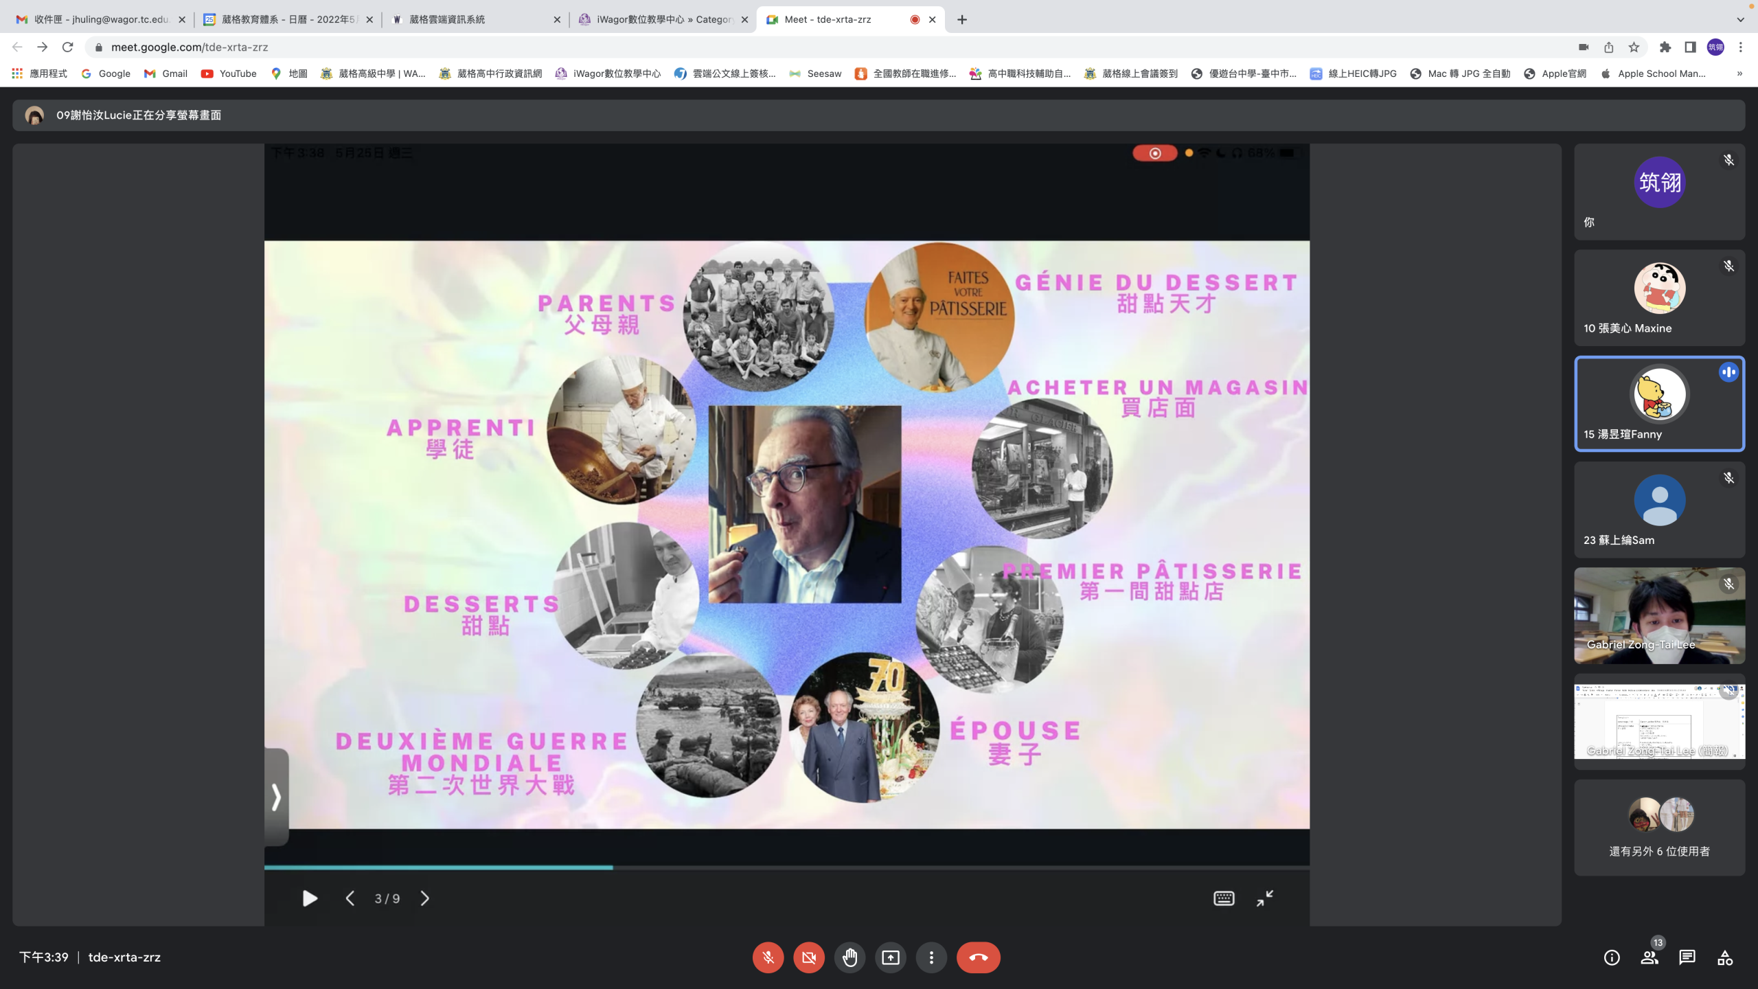Open the chat panel icon
The image size is (1758, 989).
(1687, 957)
